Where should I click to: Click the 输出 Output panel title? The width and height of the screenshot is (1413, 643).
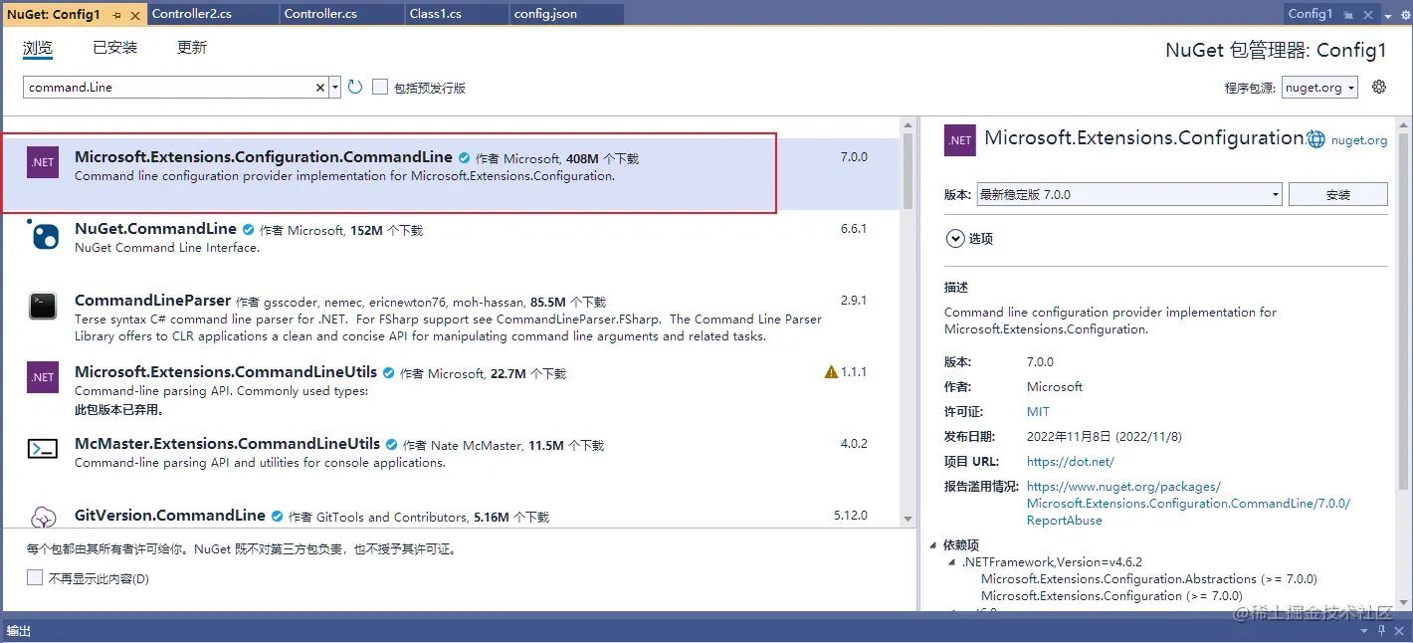19,631
